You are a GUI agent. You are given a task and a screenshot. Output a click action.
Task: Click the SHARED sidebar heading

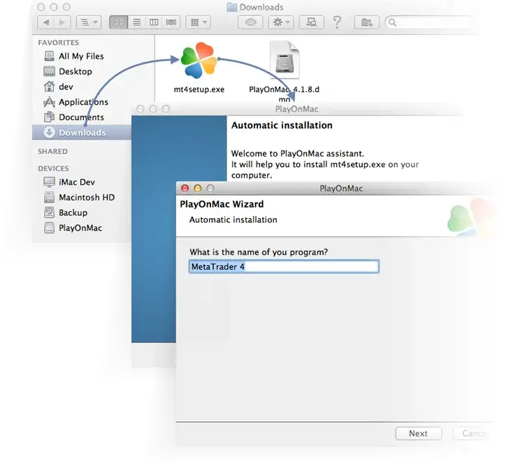click(x=52, y=152)
